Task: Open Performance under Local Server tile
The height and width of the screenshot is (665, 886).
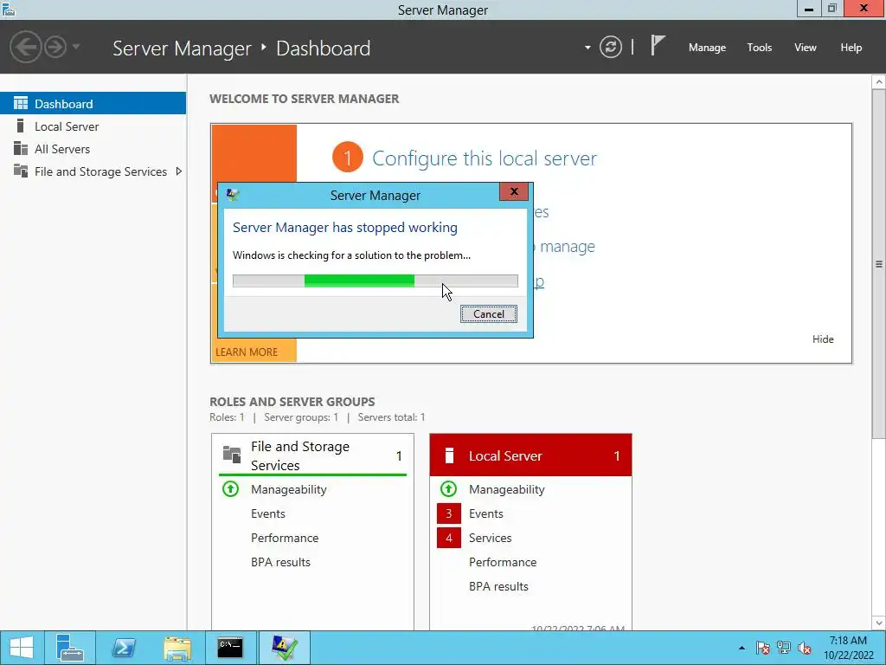Action: click(x=503, y=562)
